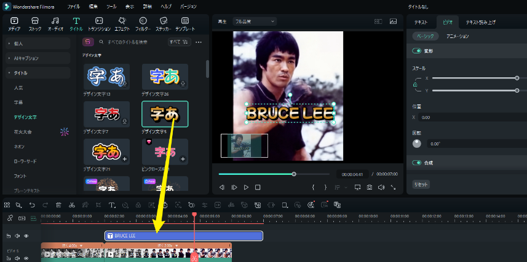Hide the BRUCE LEE title track eye icon
Viewport: 527px width, 262px height.
coord(26,236)
